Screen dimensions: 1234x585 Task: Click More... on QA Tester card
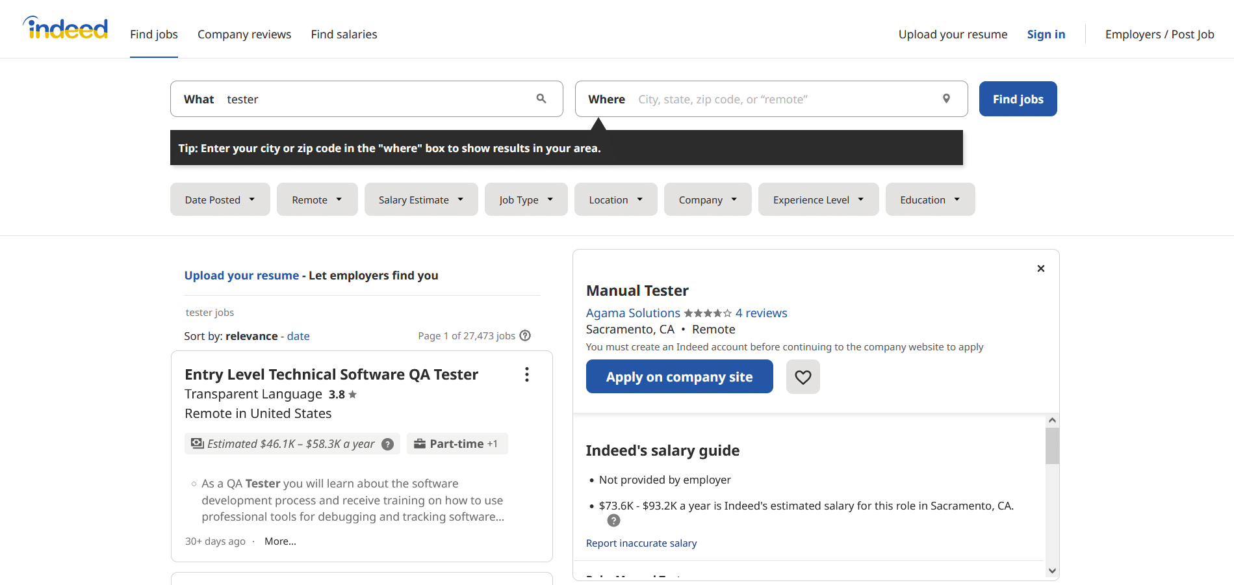(280, 541)
